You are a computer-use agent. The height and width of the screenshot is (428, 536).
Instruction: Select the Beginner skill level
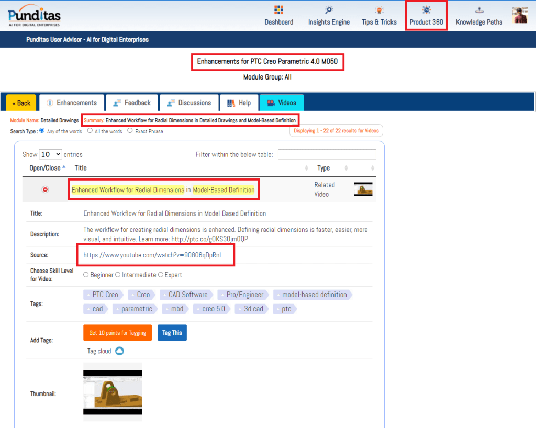(x=86, y=275)
